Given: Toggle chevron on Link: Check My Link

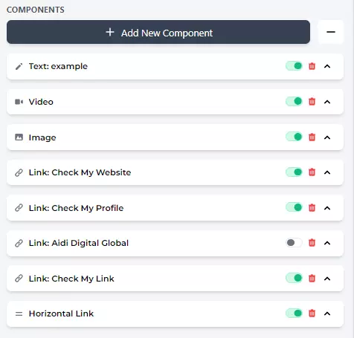Looking at the screenshot, I should (327, 279).
